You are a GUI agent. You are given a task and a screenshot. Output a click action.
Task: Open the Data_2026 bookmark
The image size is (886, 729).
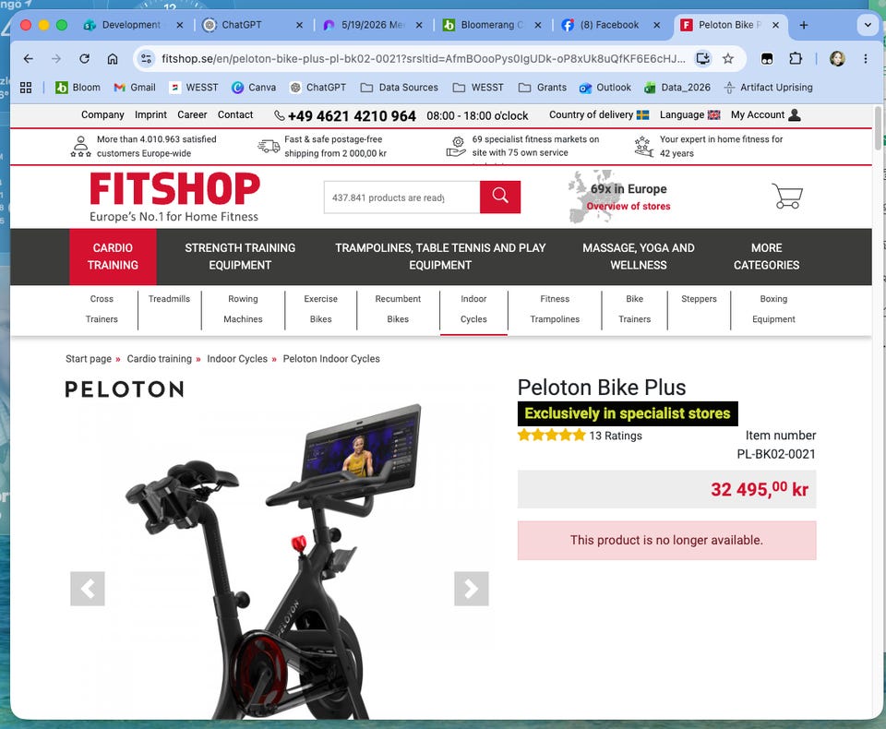(x=676, y=88)
